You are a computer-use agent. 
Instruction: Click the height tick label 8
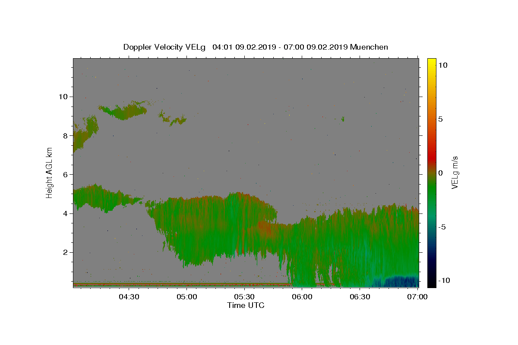click(65, 135)
